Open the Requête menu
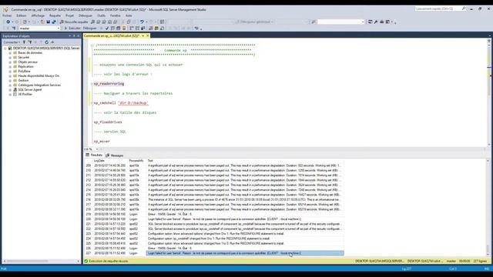 click(x=55, y=15)
